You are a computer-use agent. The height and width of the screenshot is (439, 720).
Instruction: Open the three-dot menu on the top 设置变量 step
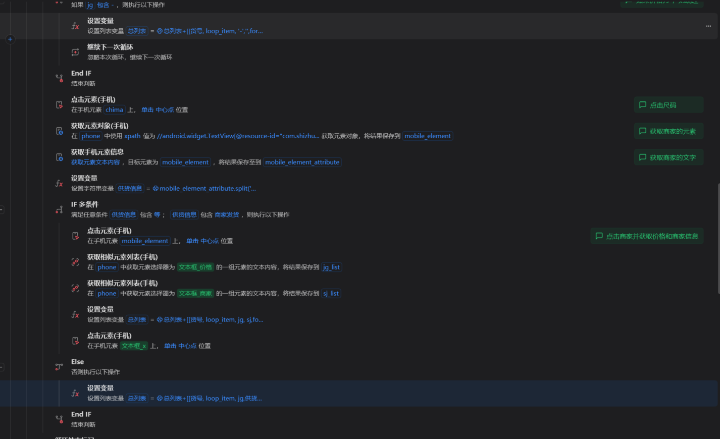[708, 26]
